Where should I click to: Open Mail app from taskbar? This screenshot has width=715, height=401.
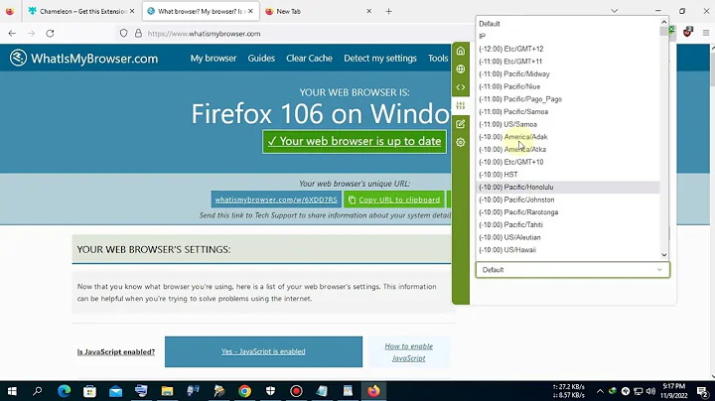tap(115, 391)
